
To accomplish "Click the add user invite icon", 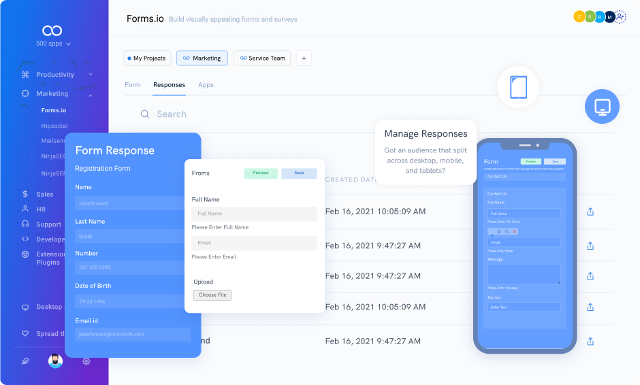I will click(x=620, y=17).
